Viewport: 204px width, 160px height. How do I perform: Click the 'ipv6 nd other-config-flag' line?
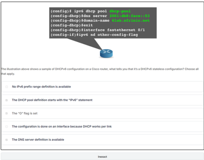pyautogui.click(x=94, y=35)
